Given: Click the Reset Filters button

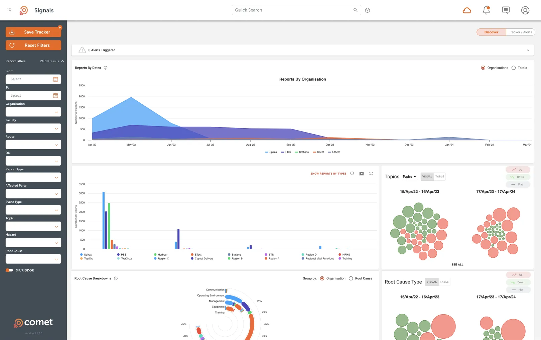Looking at the screenshot, I should coord(33,45).
